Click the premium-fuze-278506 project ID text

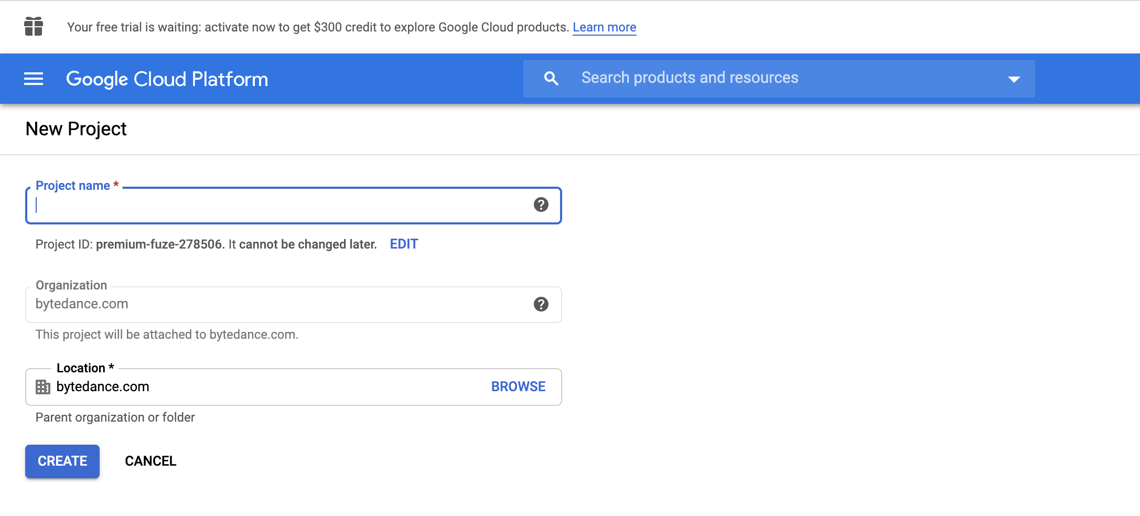tap(159, 244)
